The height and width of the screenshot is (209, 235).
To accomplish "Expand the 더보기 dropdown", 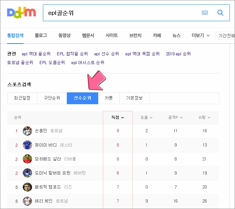I will pos(200,35).
